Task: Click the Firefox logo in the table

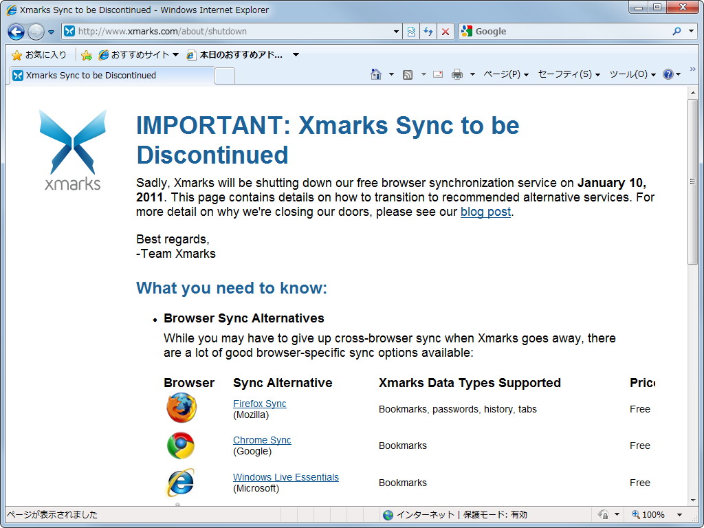Action: point(181,408)
